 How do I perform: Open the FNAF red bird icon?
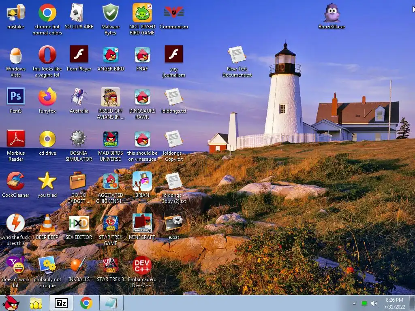pyautogui.click(x=142, y=55)
